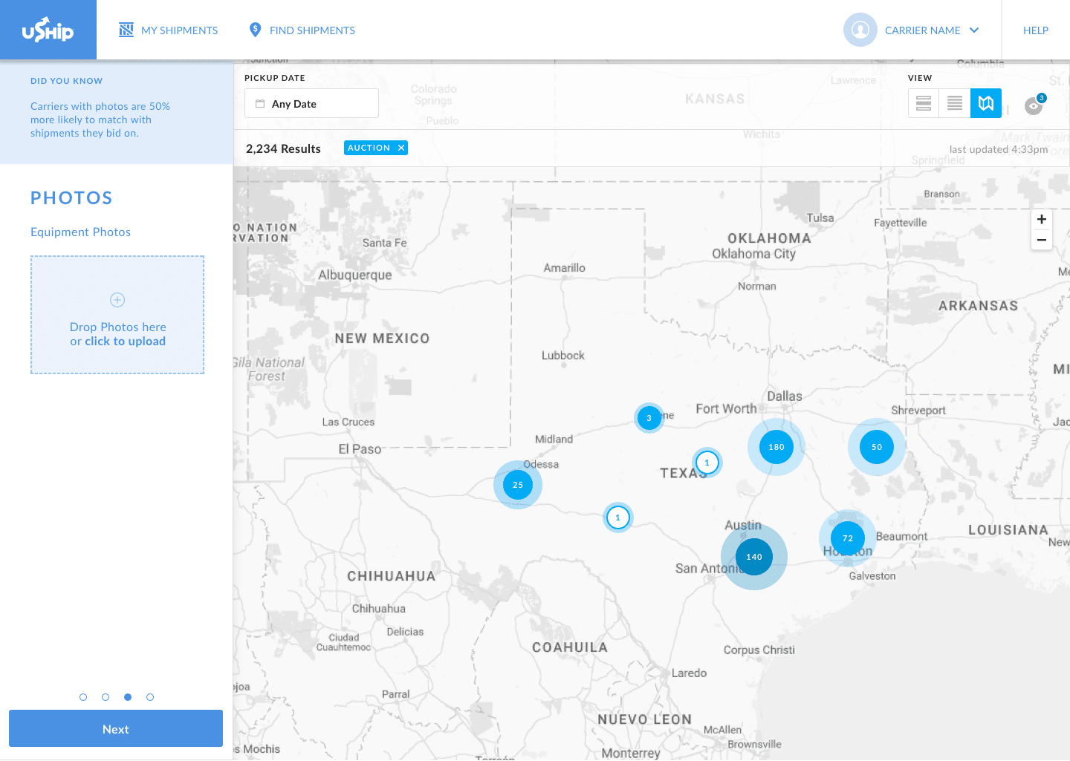Click the Auction filter label
Screen dimensions: 1070x761
pyautogui.click(x=369, y=148)
